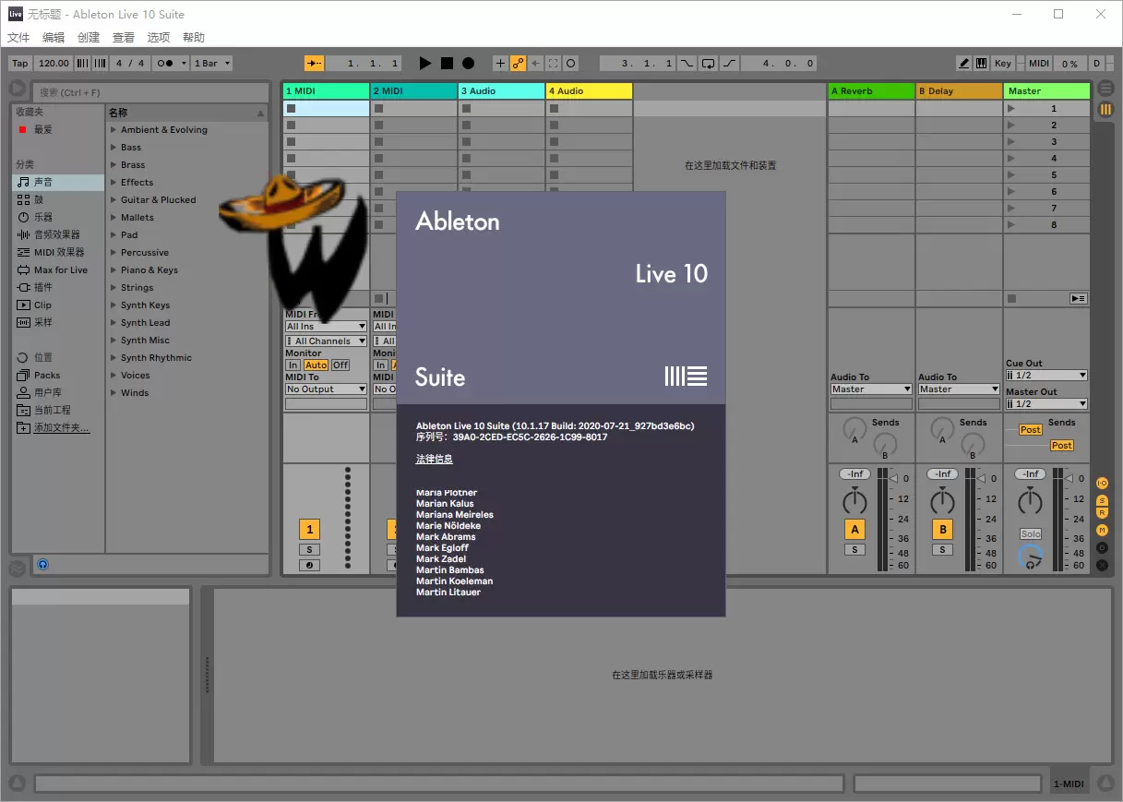
Task: Open the 插件 (Plug-ins) browser category
Action: coord(58,287)
